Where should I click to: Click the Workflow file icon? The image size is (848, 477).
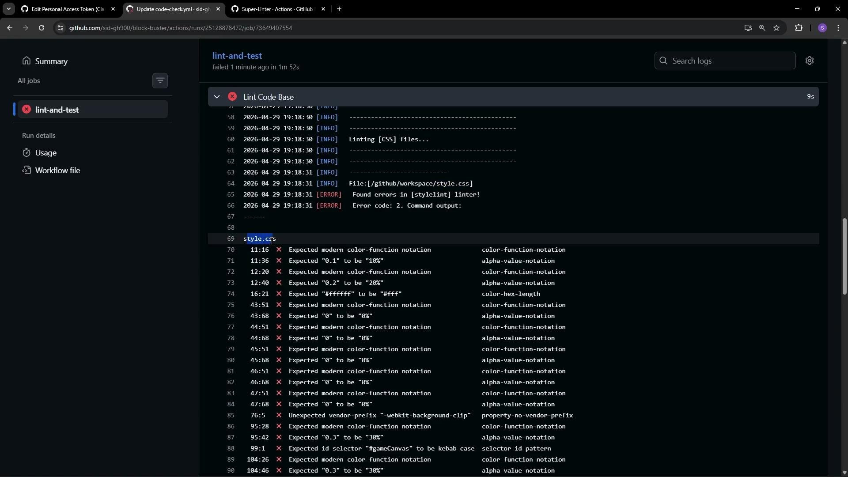pyautogui.click(x=26, y=170)
